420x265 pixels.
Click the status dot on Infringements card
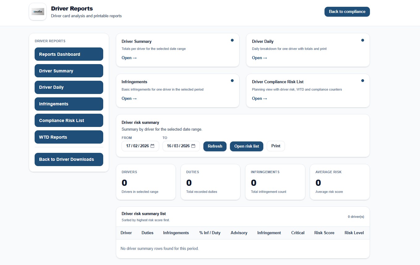click(232, 80)
